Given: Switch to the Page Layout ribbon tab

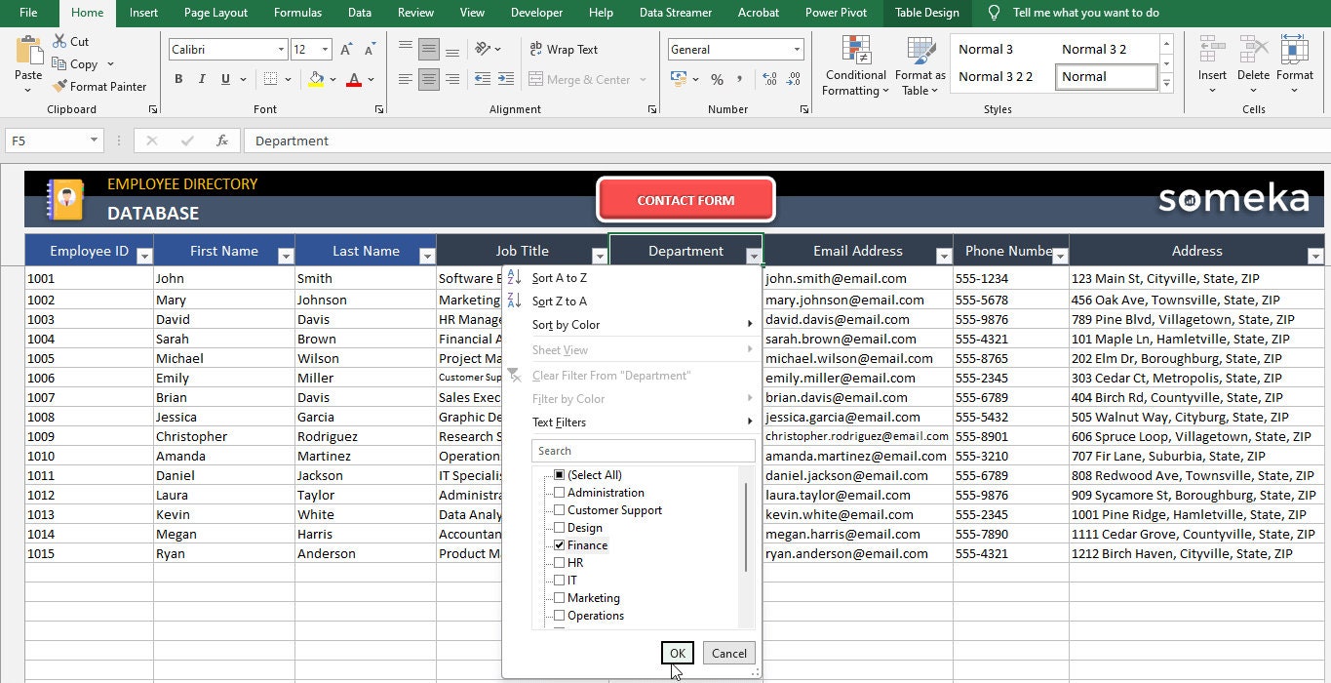Looking at the screenshot, I should click(x=215, y=13).
